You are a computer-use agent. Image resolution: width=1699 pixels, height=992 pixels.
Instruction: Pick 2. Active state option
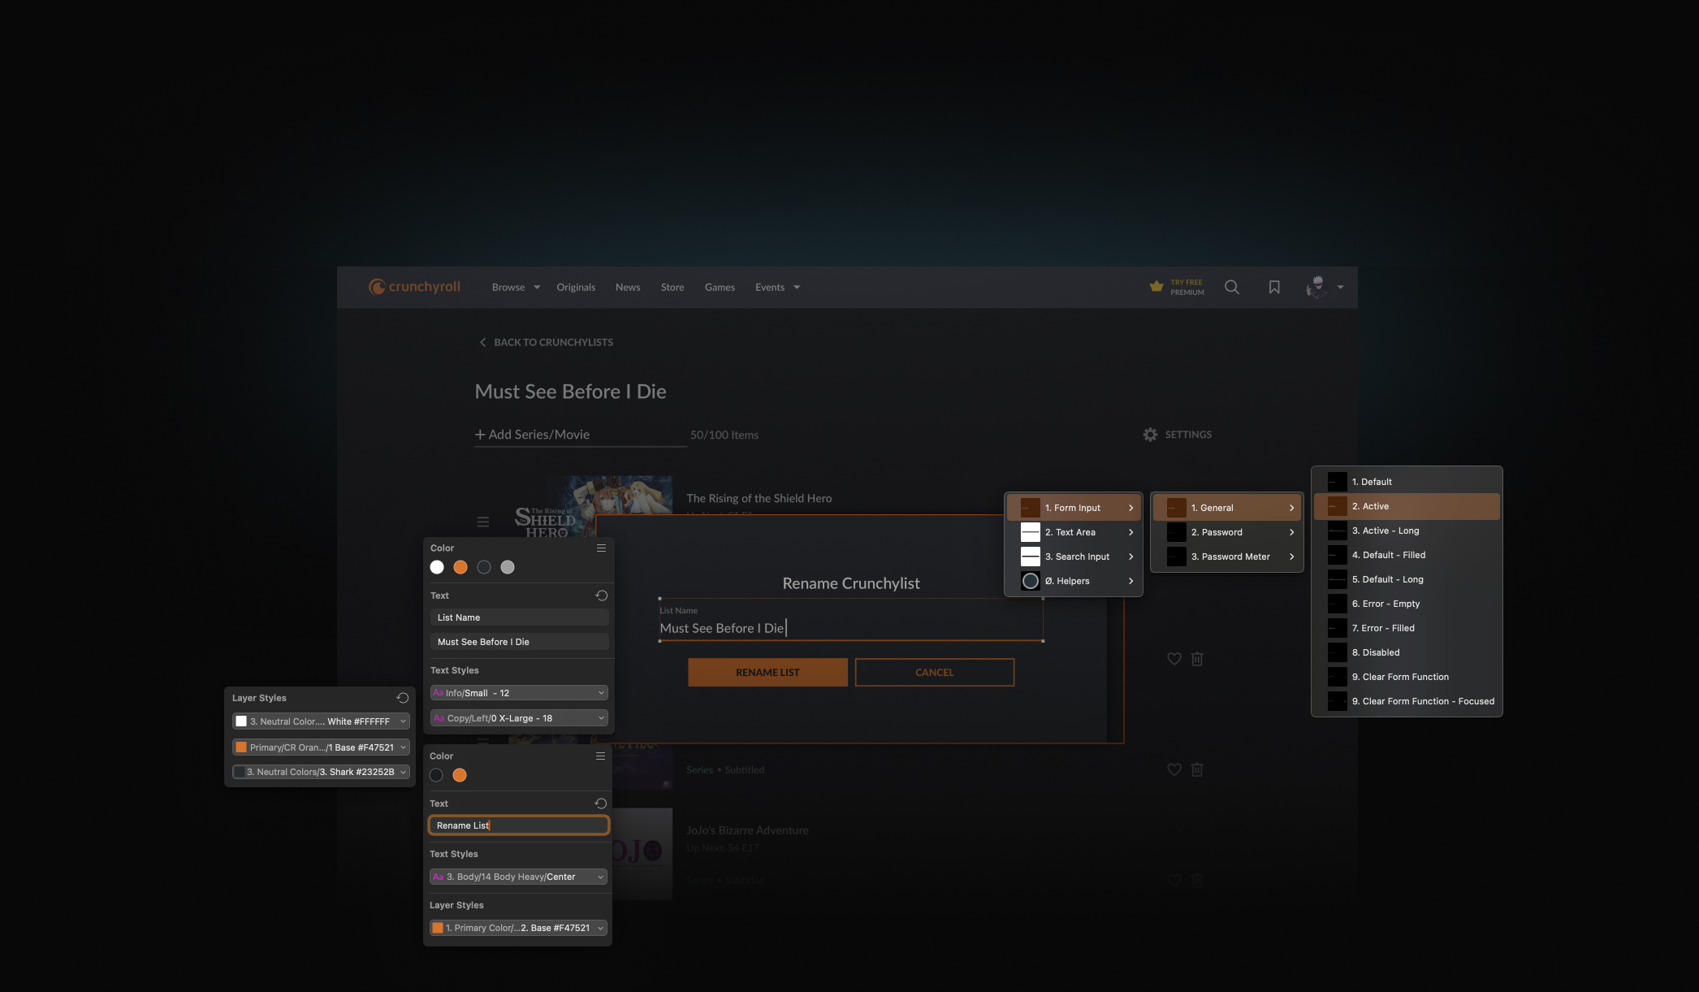coord(1407,506)
